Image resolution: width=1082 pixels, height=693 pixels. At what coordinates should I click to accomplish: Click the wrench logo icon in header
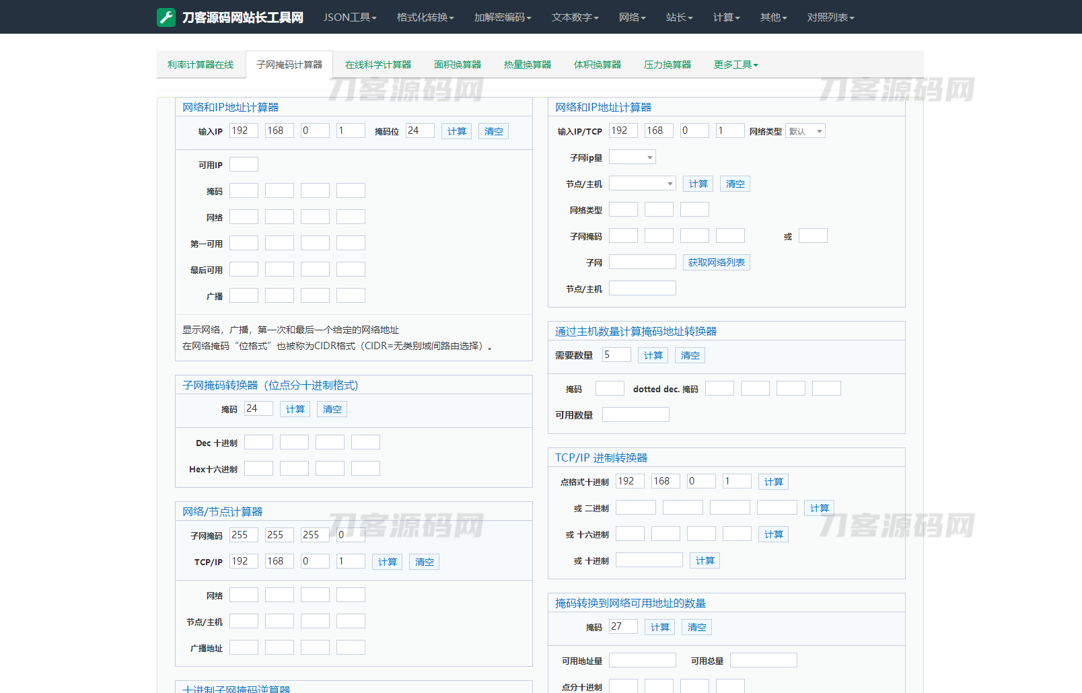tap(166, 17)
